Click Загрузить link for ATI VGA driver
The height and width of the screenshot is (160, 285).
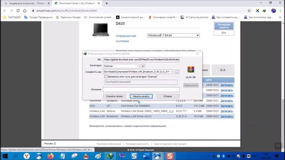(227, 106)
